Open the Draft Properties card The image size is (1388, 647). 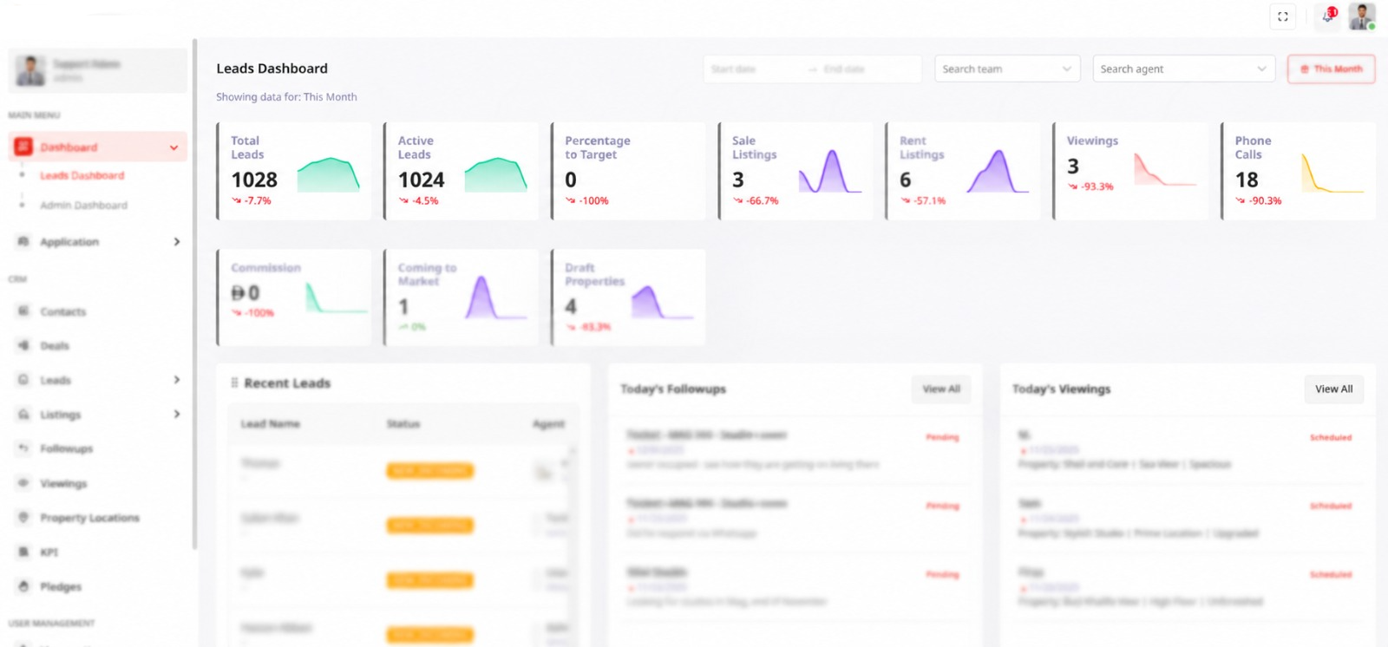pos(628,297)
